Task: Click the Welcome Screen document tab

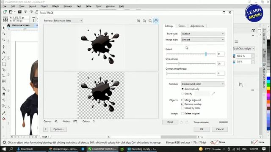Action: click(x=21, y=25)
